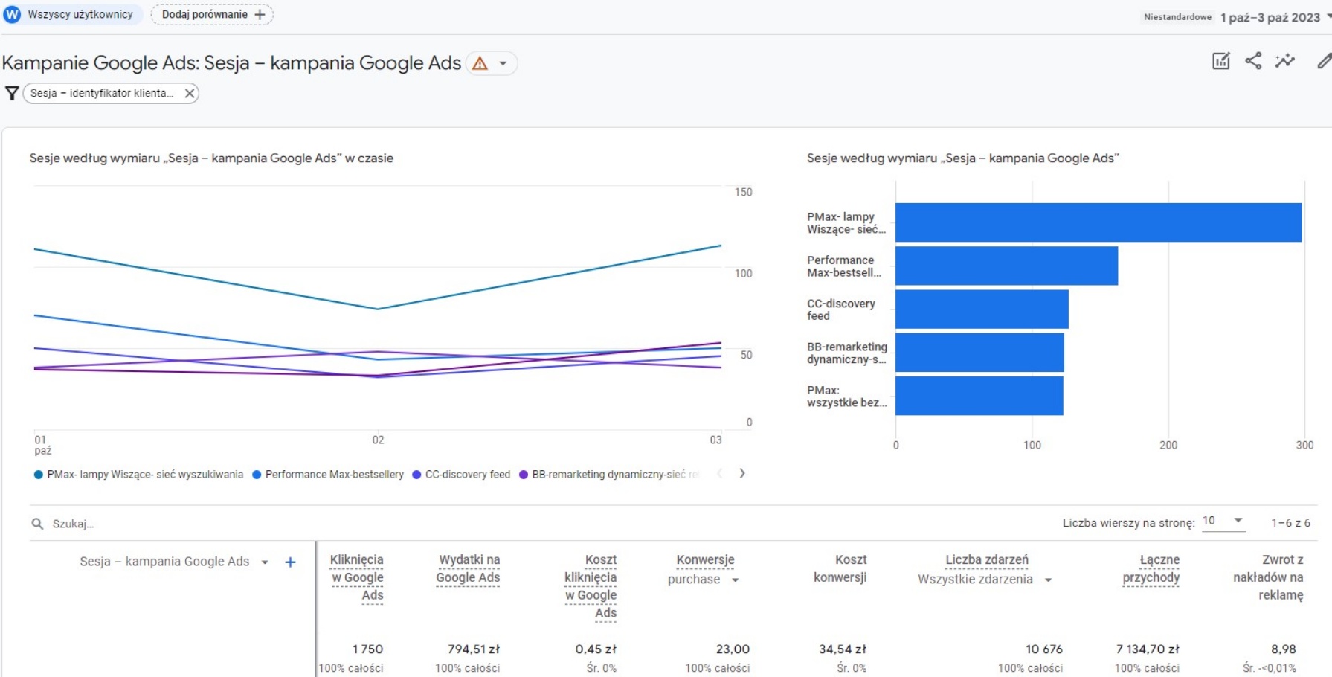The height and width of the screenshot is (677, 1332).
Task: Click the pencil edit report icon
Action: coord(1324,61)
